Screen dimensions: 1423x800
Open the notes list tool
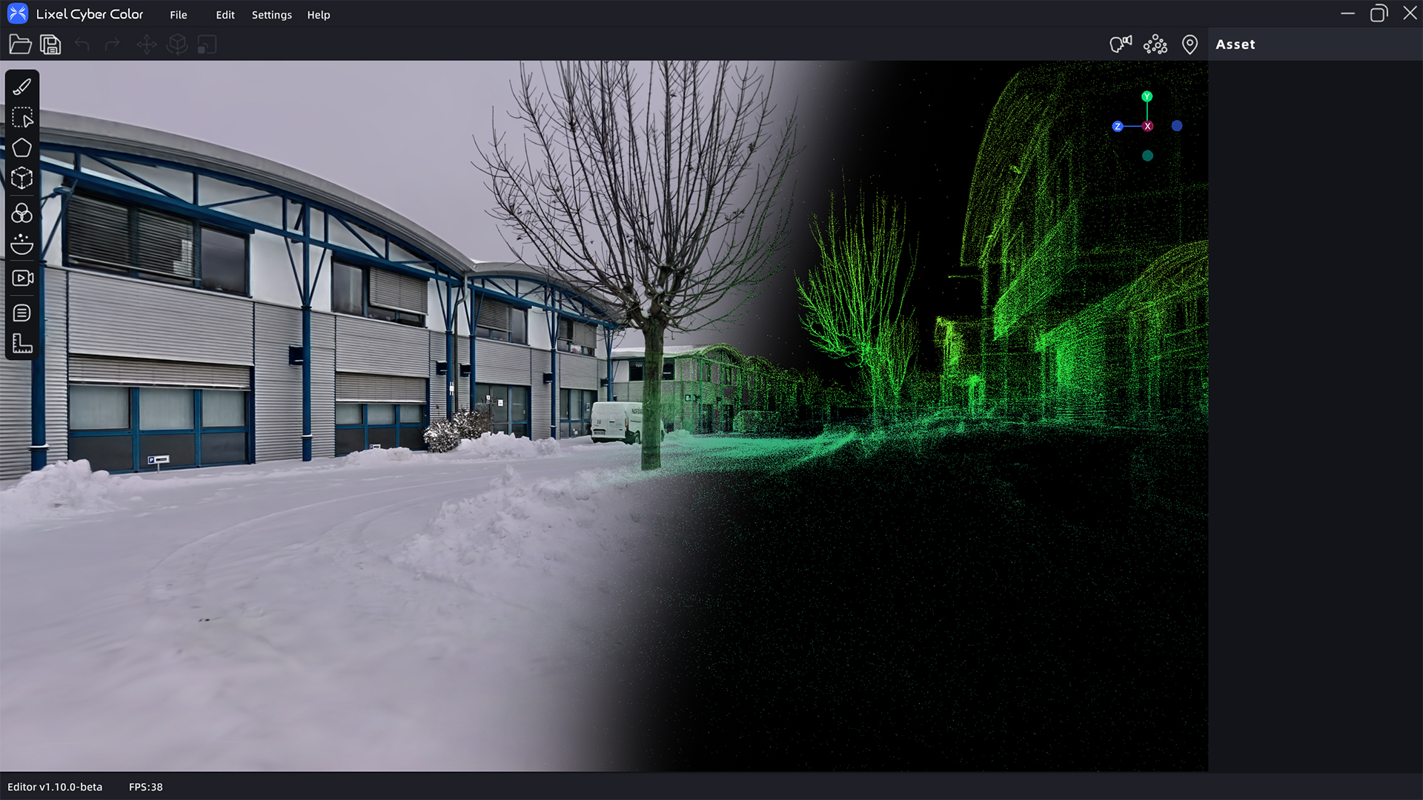(x=22, y=313)
